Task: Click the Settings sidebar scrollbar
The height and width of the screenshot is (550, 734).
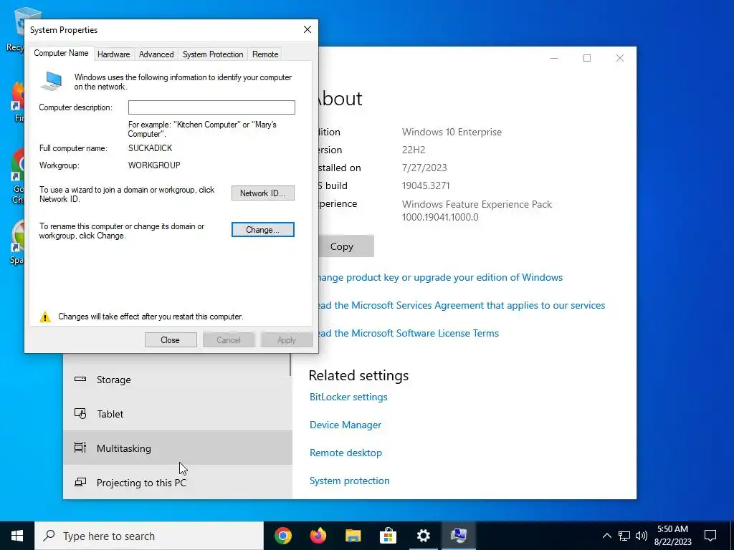Action: tap(291, 365)
